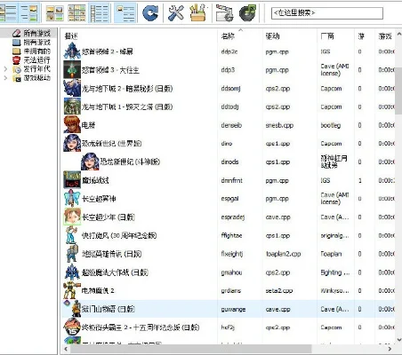Click the hsf2j game icon

click(x=72, y=327)
